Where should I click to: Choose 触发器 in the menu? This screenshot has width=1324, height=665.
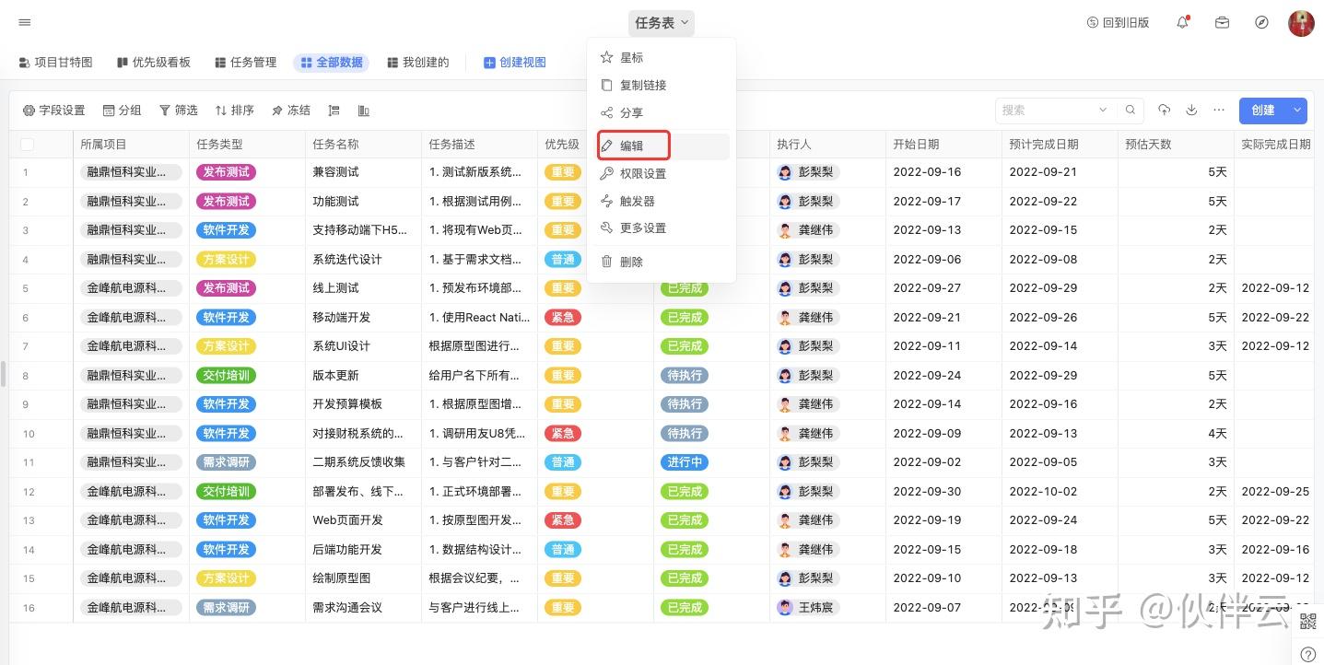pos(662,201)
